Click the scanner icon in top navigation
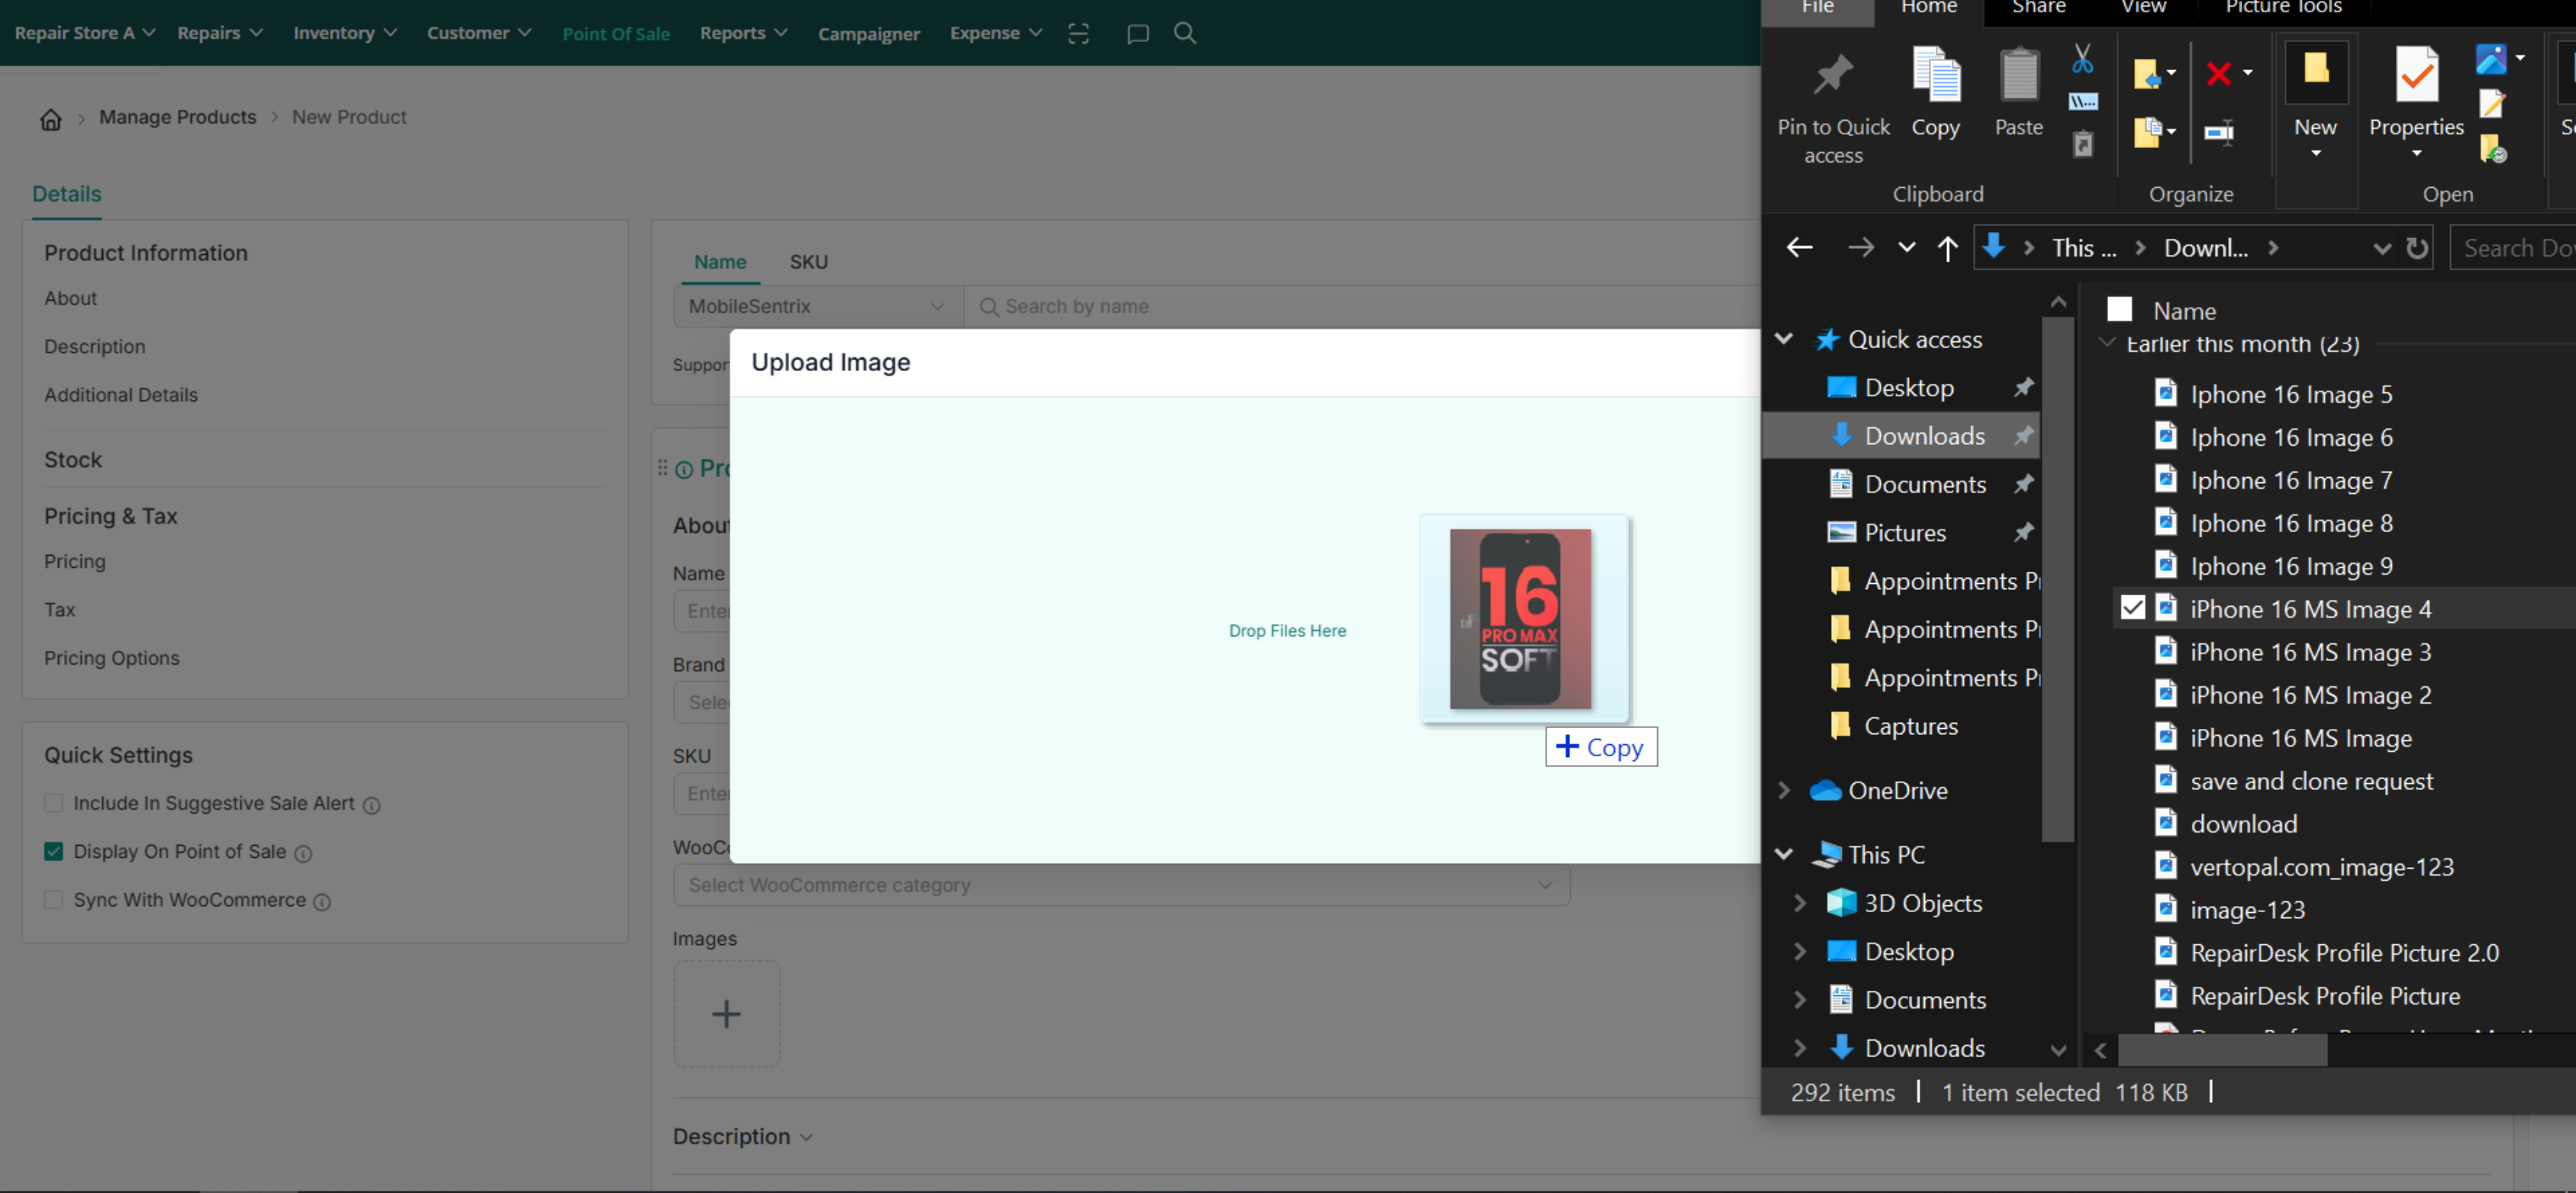The width and height of the screenshot is (2576, 1193). tap(1078, 33)
